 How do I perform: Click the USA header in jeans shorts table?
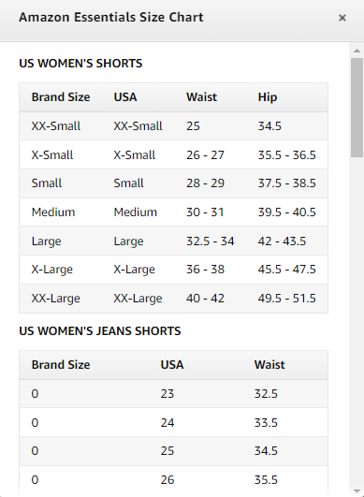click(172, 365)
